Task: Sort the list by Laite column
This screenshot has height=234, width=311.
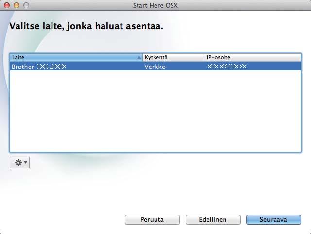Action: [x=76, y=57]
